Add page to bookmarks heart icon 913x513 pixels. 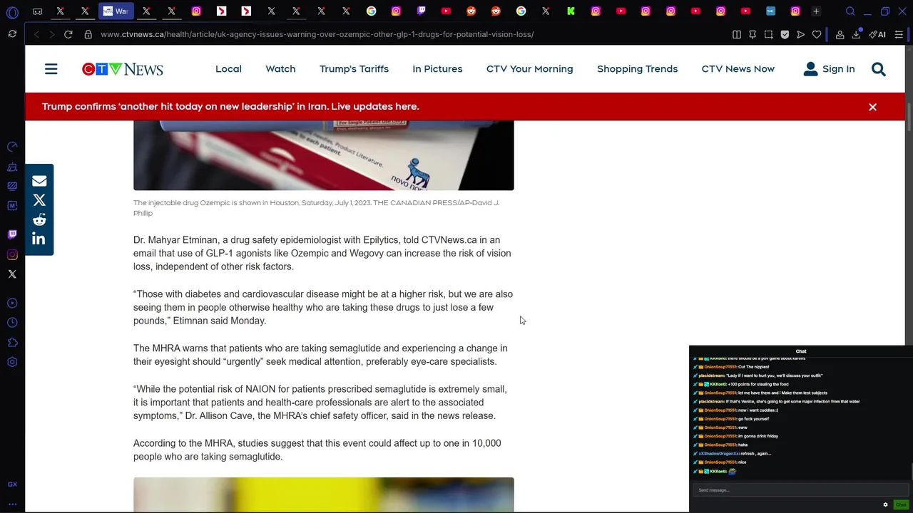817,34
